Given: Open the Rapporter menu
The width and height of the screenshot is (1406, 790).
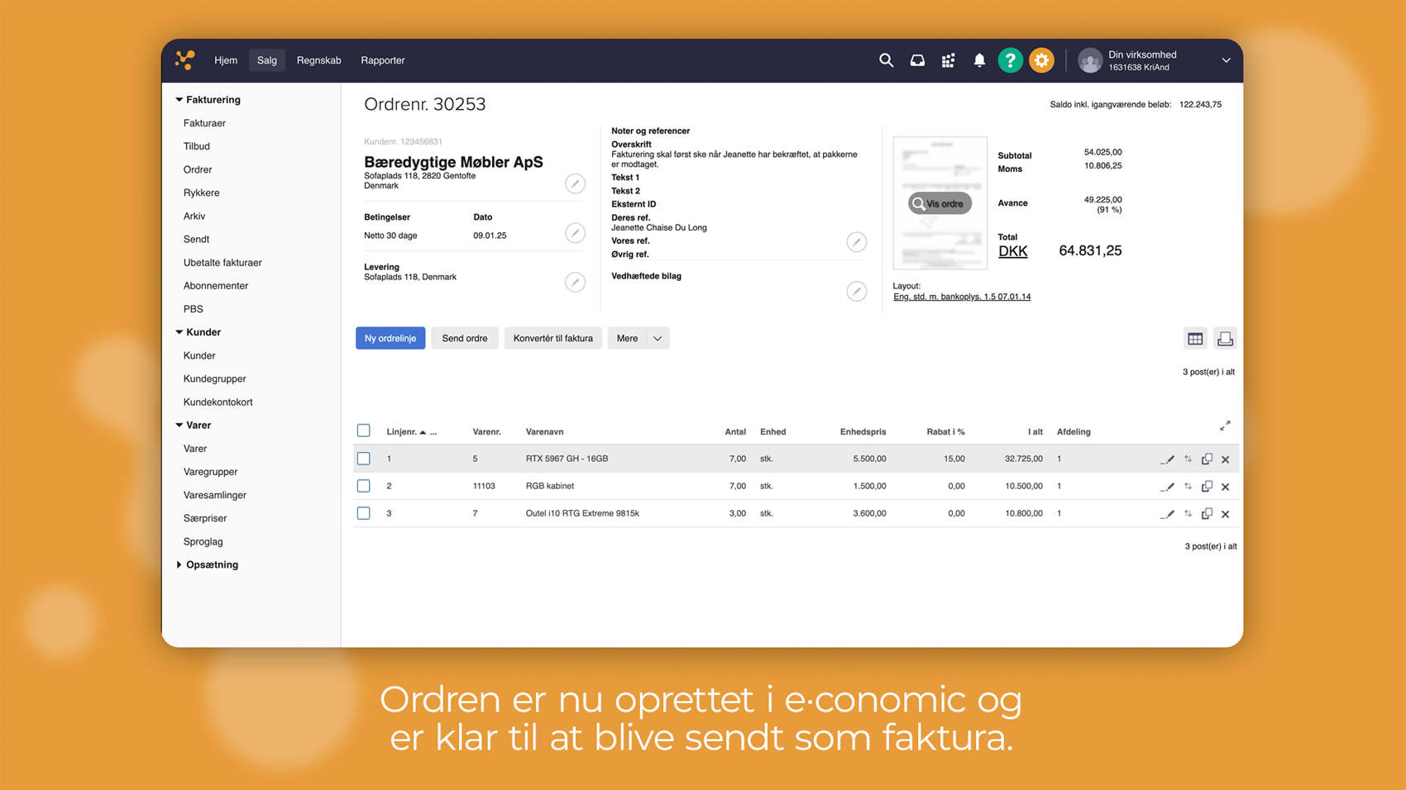Looking at the screenshot, I should (382, 60).
